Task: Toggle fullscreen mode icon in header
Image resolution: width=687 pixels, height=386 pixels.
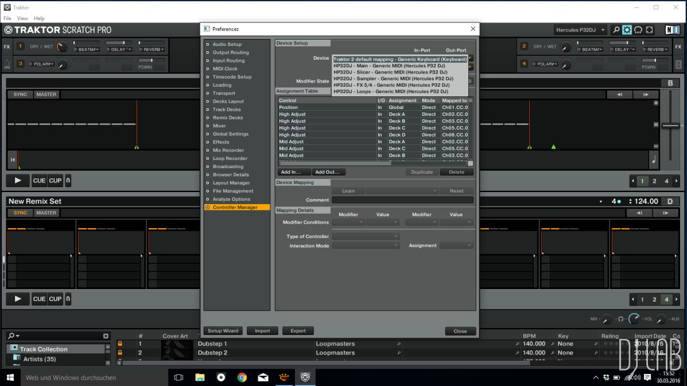Action: pos(649,30)
